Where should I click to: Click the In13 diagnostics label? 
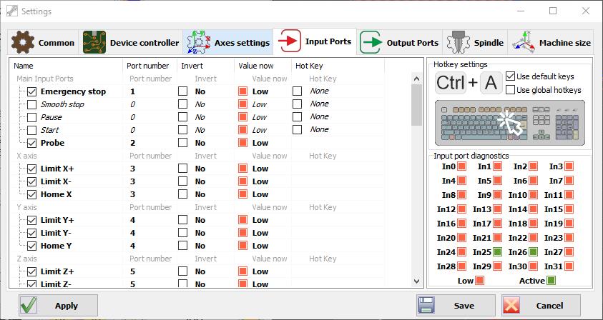[482, 209]
